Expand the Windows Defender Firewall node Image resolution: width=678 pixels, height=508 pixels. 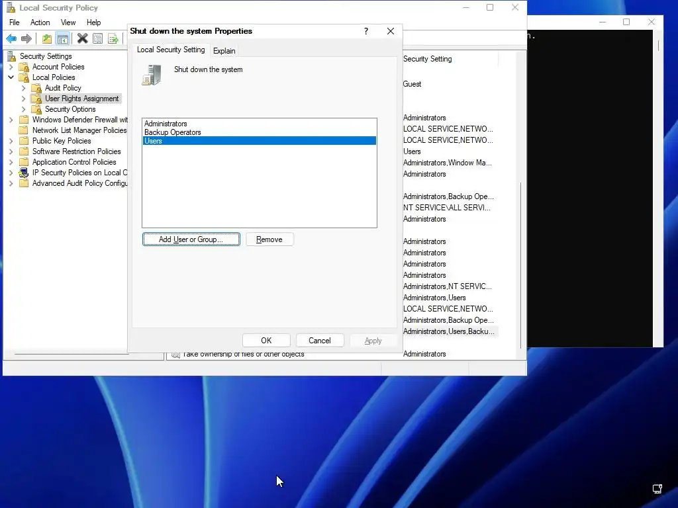[x=11, y=120]
